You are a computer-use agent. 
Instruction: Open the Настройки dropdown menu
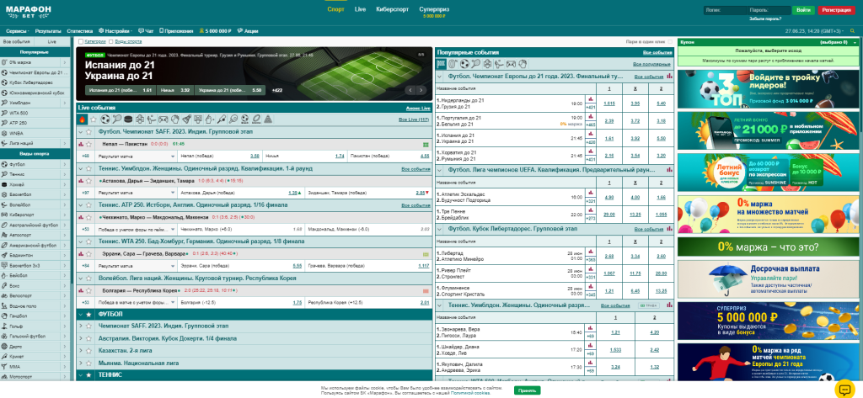pos(115,29)
